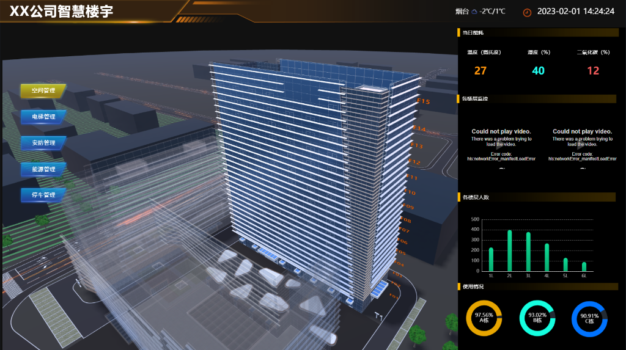Click the temperature value 27

[480, 71]
